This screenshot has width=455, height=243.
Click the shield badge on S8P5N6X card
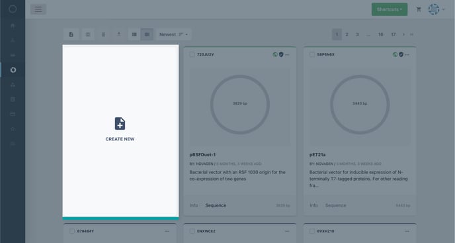[x=401, y=54]
